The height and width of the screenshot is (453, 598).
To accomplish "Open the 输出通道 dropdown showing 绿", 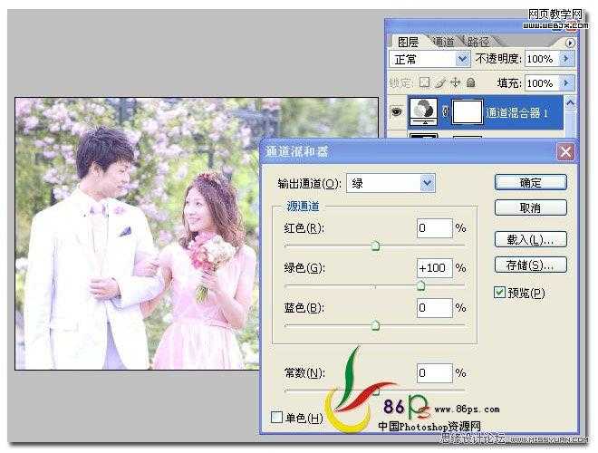I will tap(391, 183).
